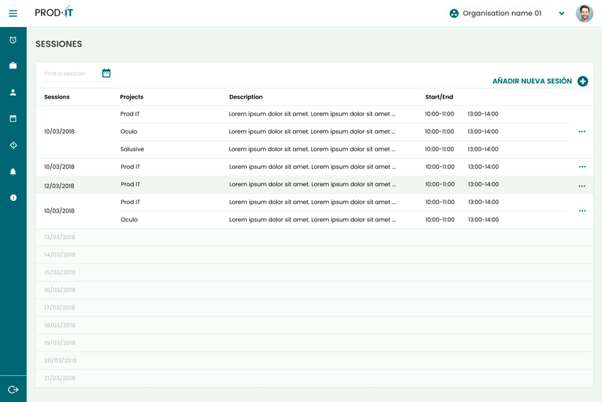Click the logout icon at sidebar bottom
This screenshot has height=402, width=602.
click(13, 390)
